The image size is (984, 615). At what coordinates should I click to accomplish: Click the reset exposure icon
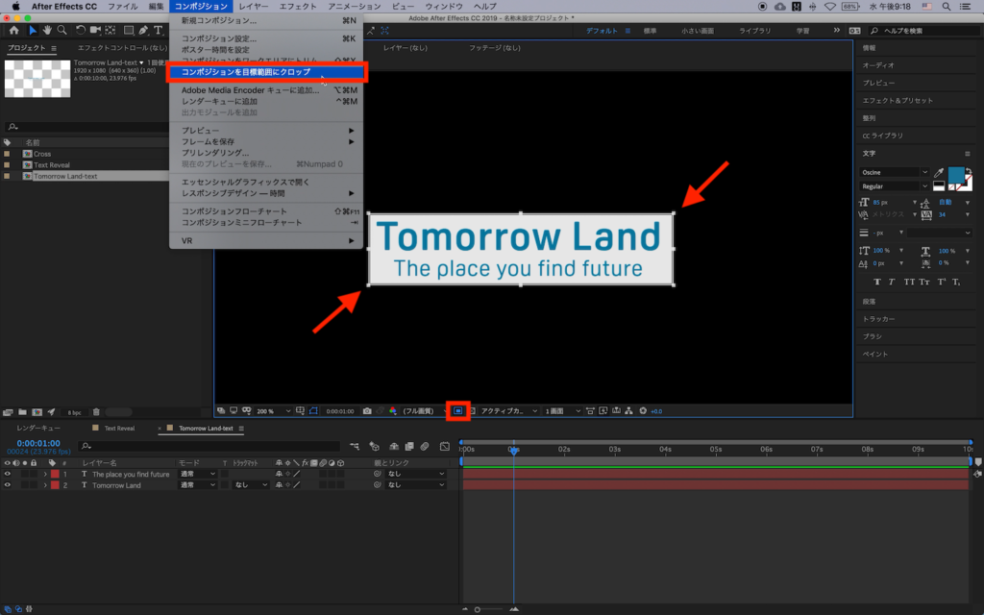tap(643, 411)
